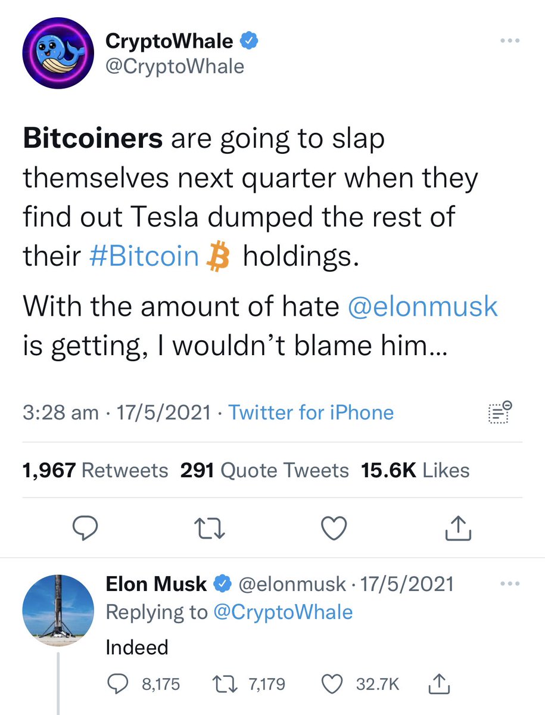The image size is (545, 715).
Task: Tap the share icon under main tweet
Action: coord(459,528)
